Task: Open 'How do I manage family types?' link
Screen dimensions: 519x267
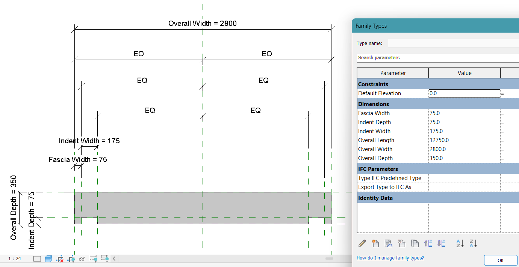Action: (x=390, y=258)
